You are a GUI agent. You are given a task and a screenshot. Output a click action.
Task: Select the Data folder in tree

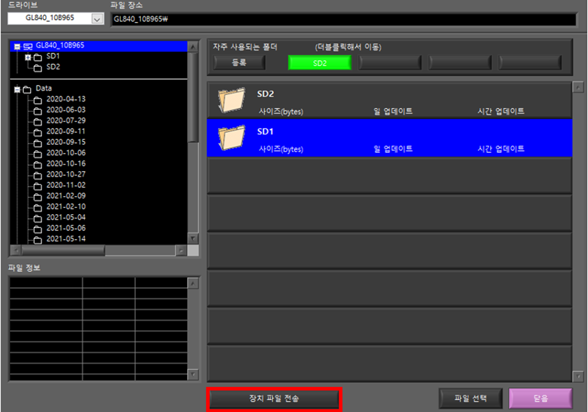coord(44,88)
